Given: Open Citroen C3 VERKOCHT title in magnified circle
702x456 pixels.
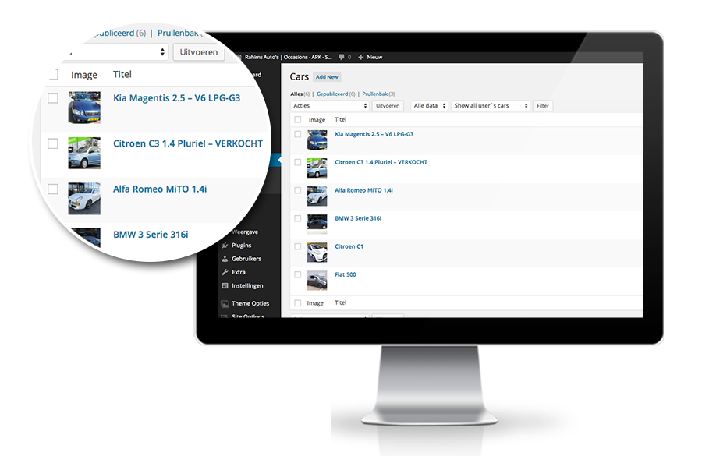Looking at the screenshot, I should (x=188, y=143).
